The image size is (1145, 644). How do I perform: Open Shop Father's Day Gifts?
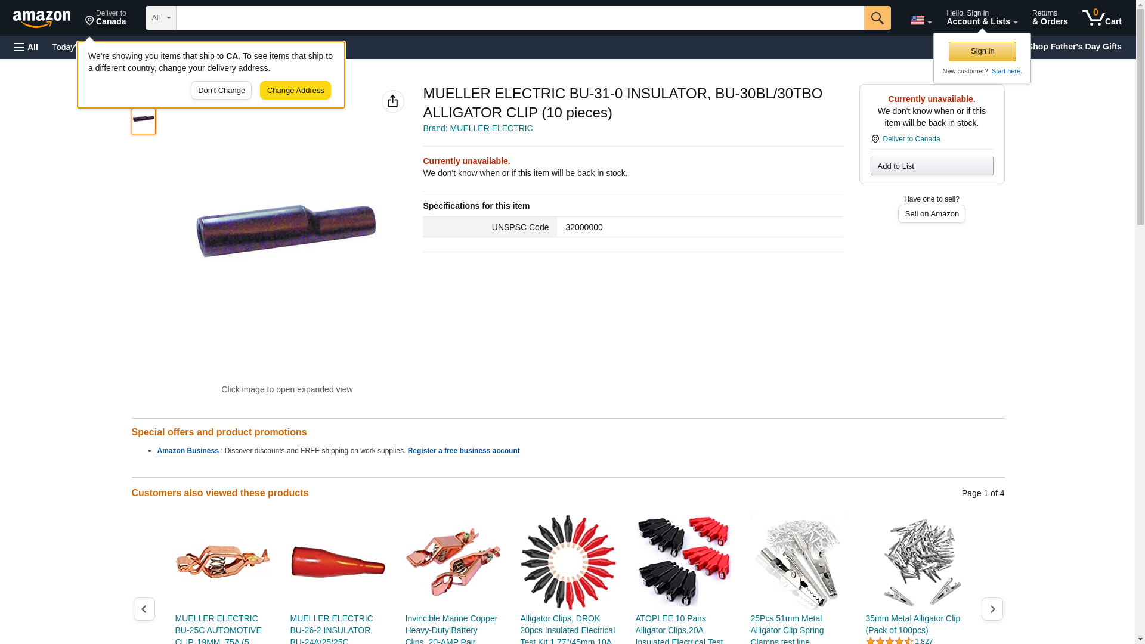(1074, 47)
